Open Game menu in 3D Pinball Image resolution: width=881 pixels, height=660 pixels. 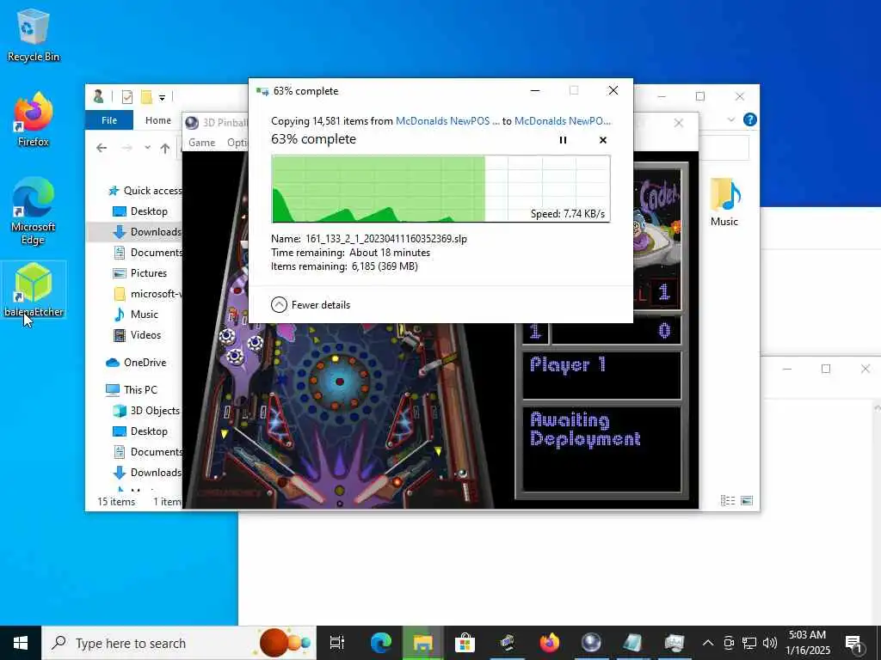(x=201, y=143)
